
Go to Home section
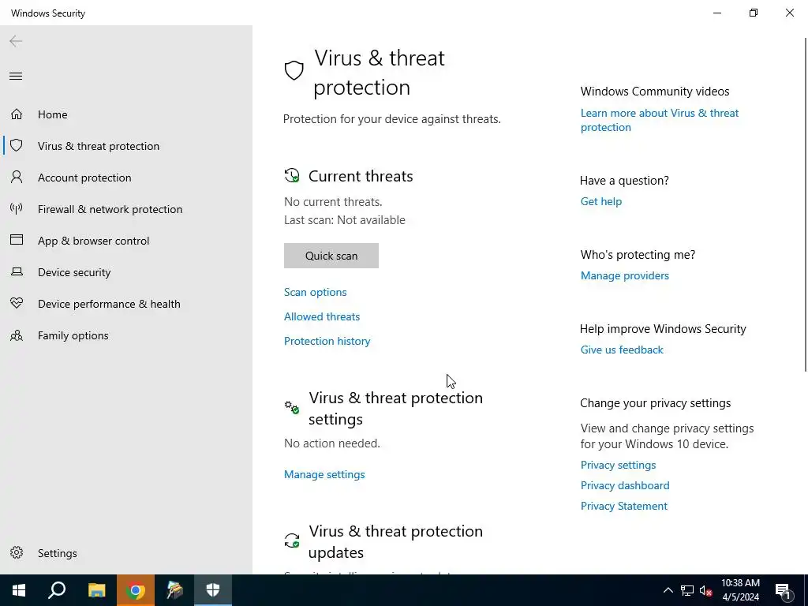point(53,114)
